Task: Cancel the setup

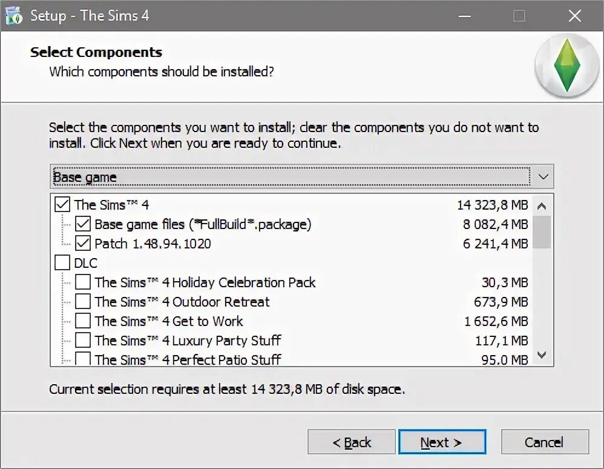Action: 545,442
